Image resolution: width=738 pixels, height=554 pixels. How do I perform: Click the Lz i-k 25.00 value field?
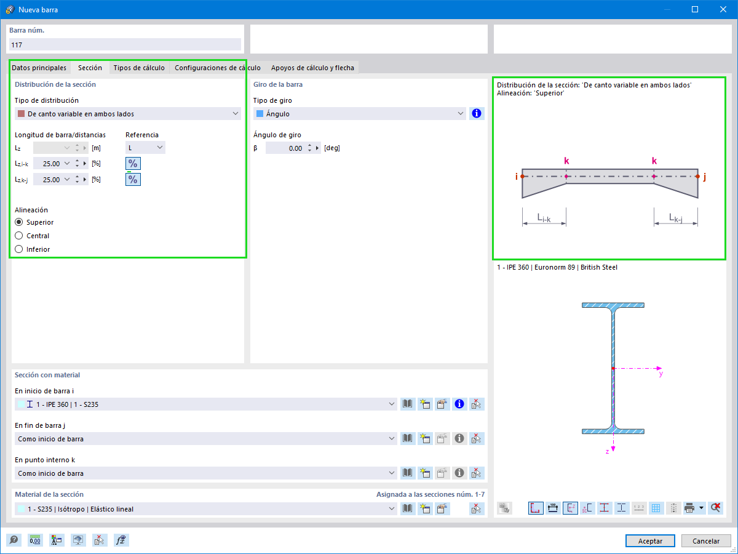coord(47,164)
